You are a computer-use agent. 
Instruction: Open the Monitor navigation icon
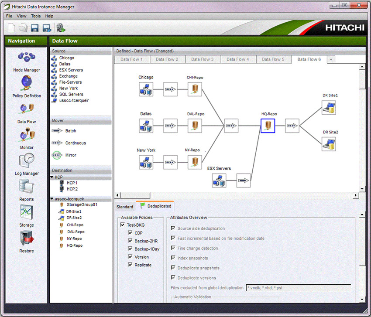(27, 134)
